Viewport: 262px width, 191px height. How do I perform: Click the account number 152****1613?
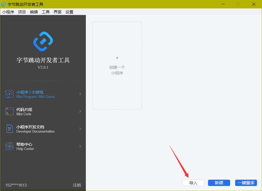(16, 185)
